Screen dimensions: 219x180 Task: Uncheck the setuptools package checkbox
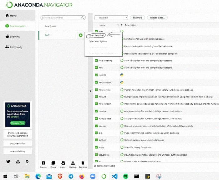96,155
